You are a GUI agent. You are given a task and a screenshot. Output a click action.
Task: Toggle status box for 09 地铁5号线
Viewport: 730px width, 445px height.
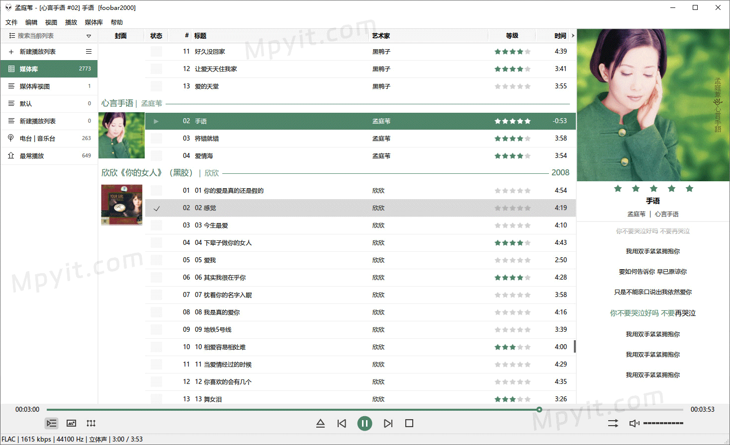click(x=156, y=330)
